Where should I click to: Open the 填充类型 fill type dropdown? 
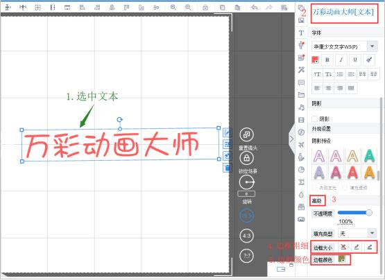pos(373,233)
